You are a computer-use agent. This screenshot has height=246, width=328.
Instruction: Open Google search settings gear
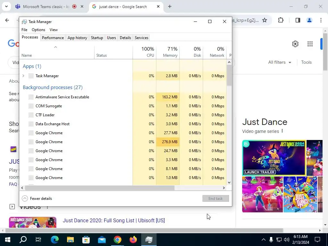coord(295,44)
